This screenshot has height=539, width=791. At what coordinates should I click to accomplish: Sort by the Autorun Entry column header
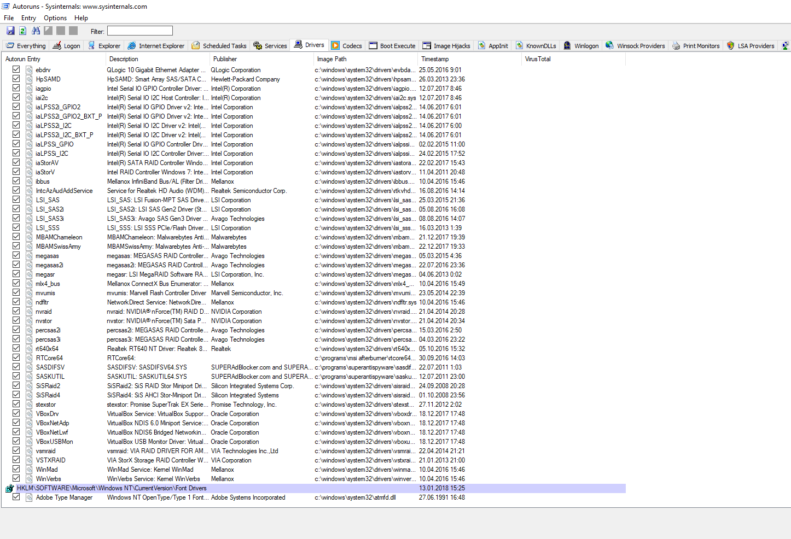(x=54, y=59)
